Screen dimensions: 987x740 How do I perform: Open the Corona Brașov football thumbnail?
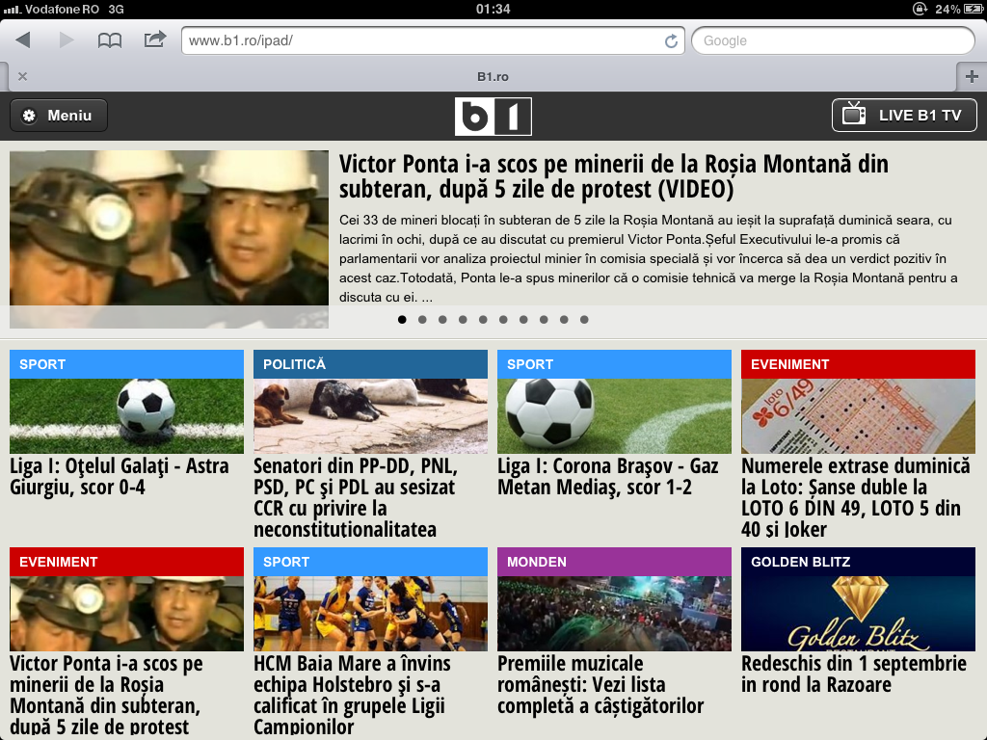click(614, 416)
